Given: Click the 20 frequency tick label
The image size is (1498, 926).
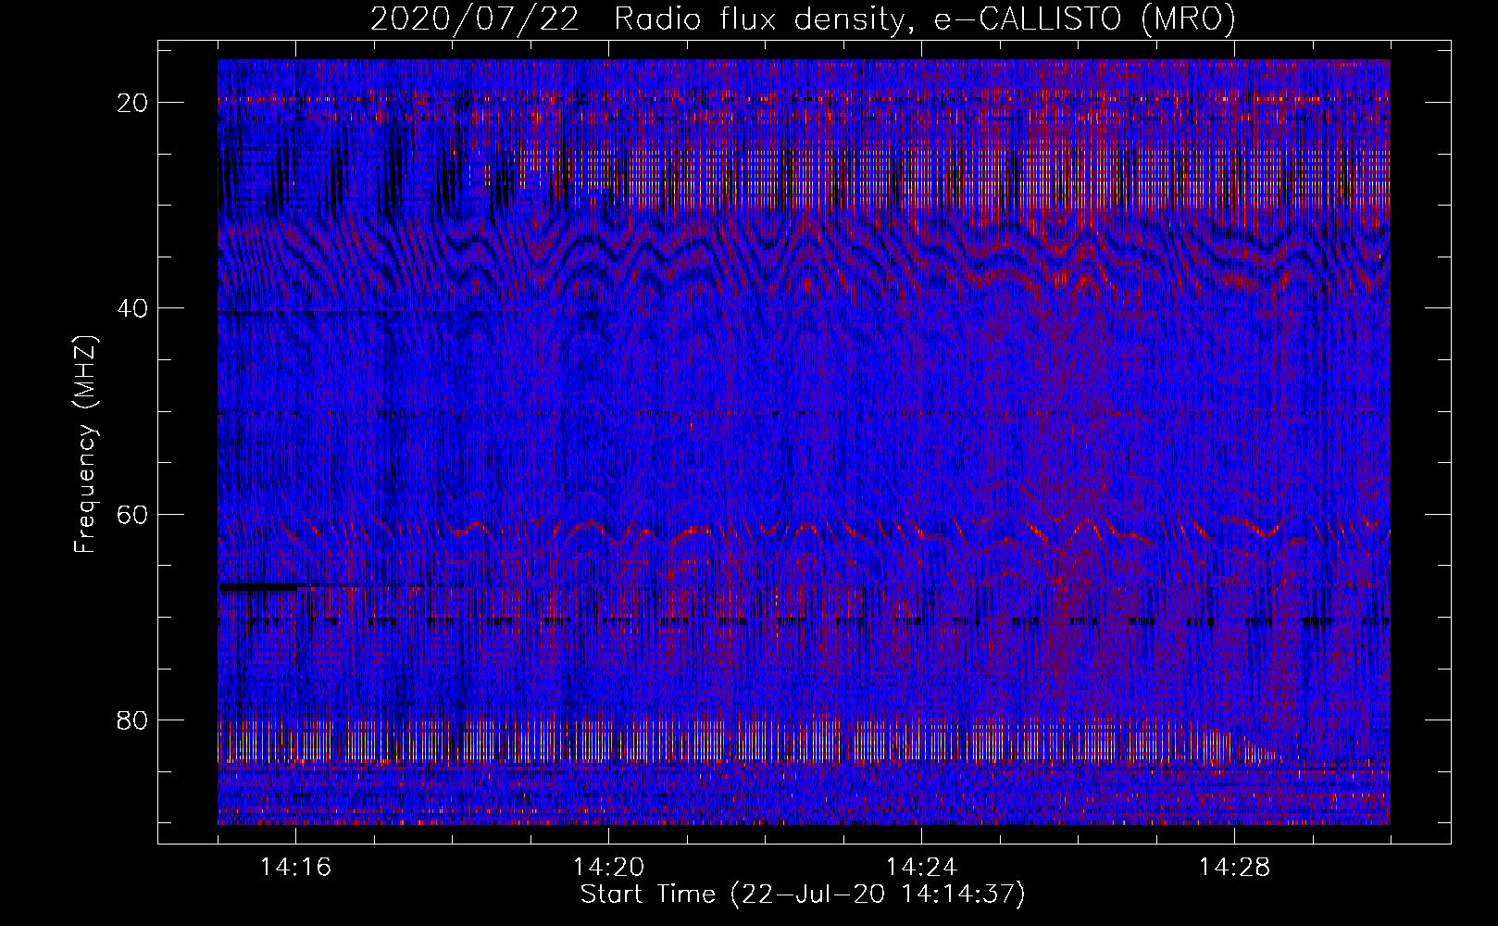Looking at the screenshot, I should [x=133, y=103].
